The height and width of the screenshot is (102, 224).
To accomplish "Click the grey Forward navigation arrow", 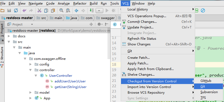I will click(x=83, y=10).
